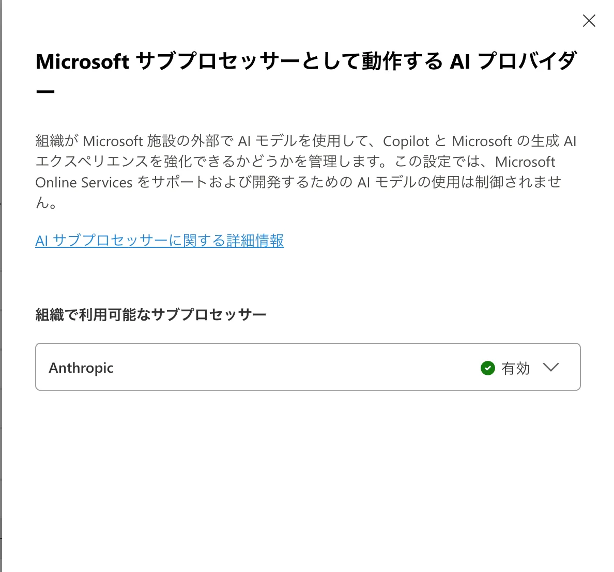The image size is (614, 572).
Task: Click the empty panel area below Anthropic
Action: click(x=307, y=475)
